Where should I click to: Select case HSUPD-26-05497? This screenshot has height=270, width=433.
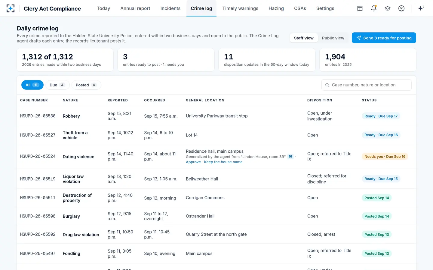point(38,253)
